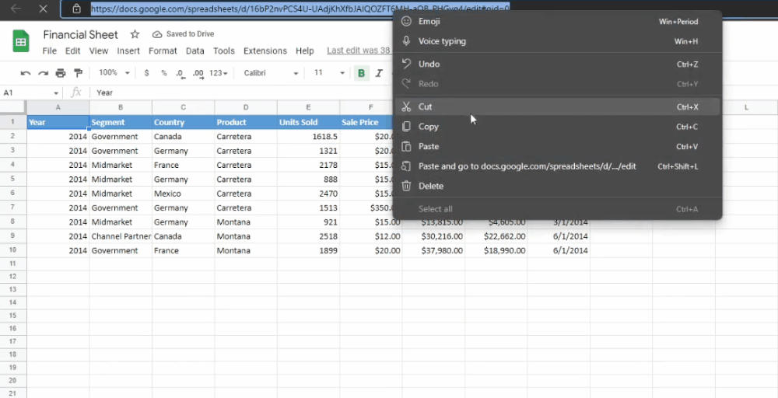
Task: Choose Paste in the context menu
Action: pos(557,147)
